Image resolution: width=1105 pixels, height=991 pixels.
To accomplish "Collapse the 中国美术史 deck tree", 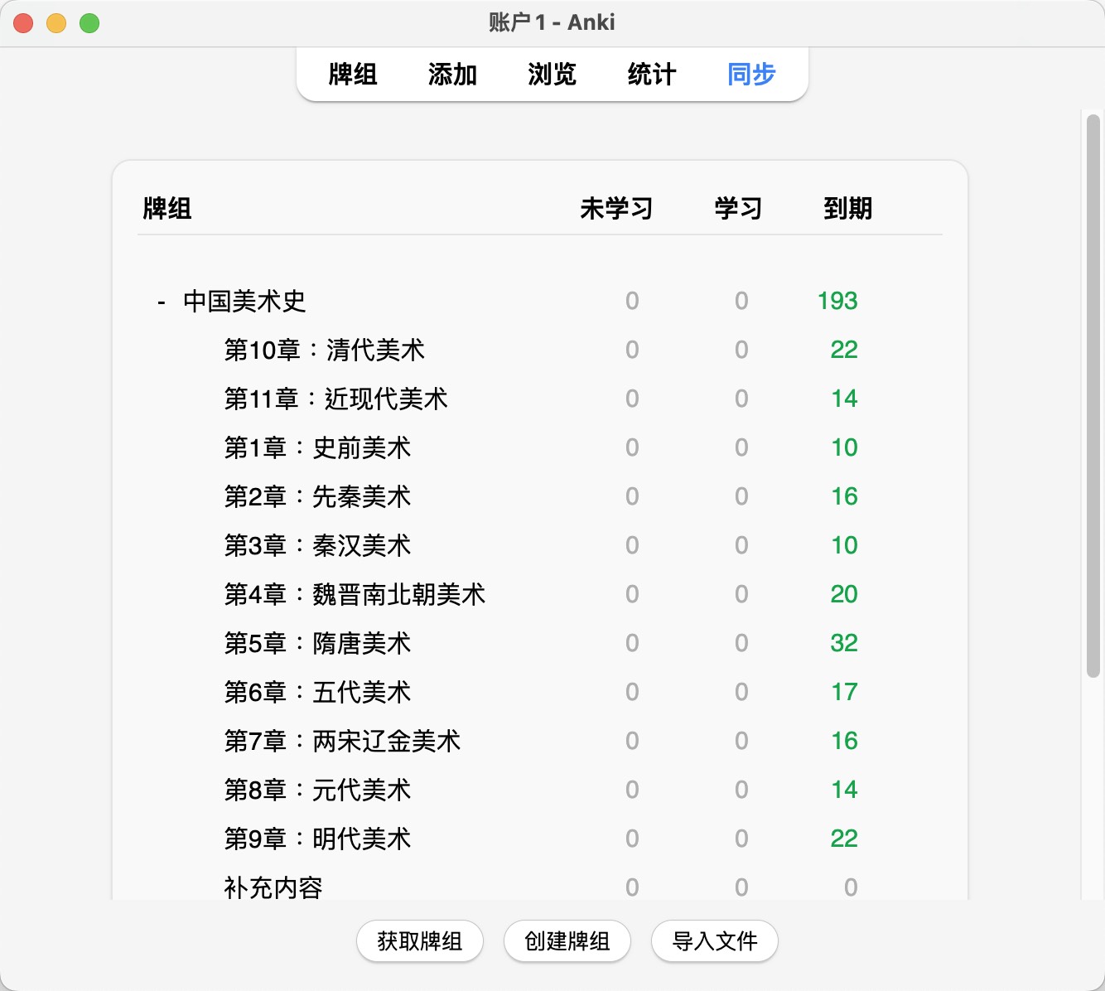I will point(161,302).
